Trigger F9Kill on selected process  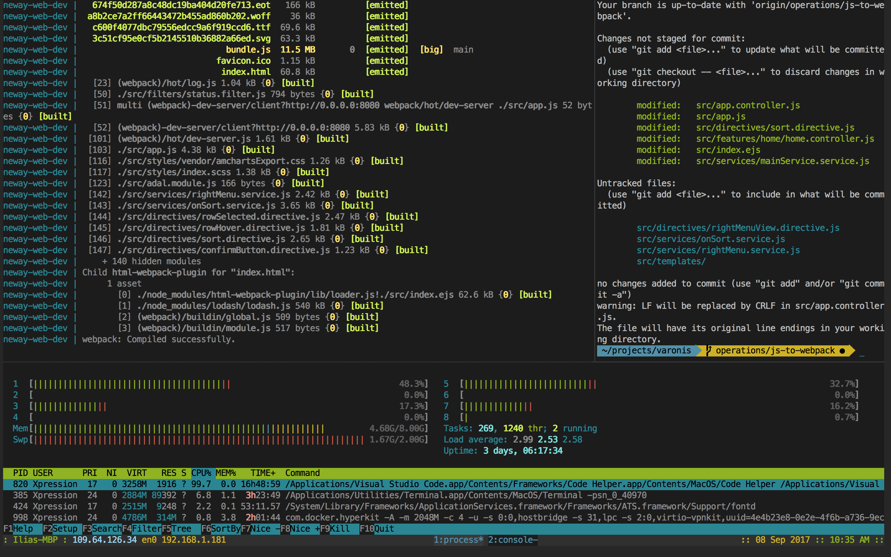click(x=335, y=529)
